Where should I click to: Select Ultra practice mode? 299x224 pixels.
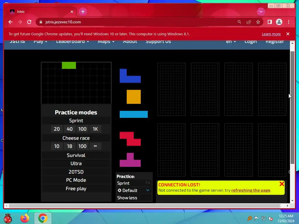pyautogui.click(x=76, y=163)
